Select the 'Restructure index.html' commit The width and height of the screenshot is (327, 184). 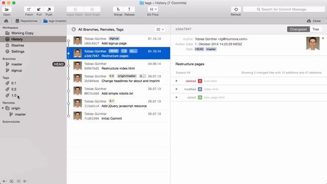[118, 66]
